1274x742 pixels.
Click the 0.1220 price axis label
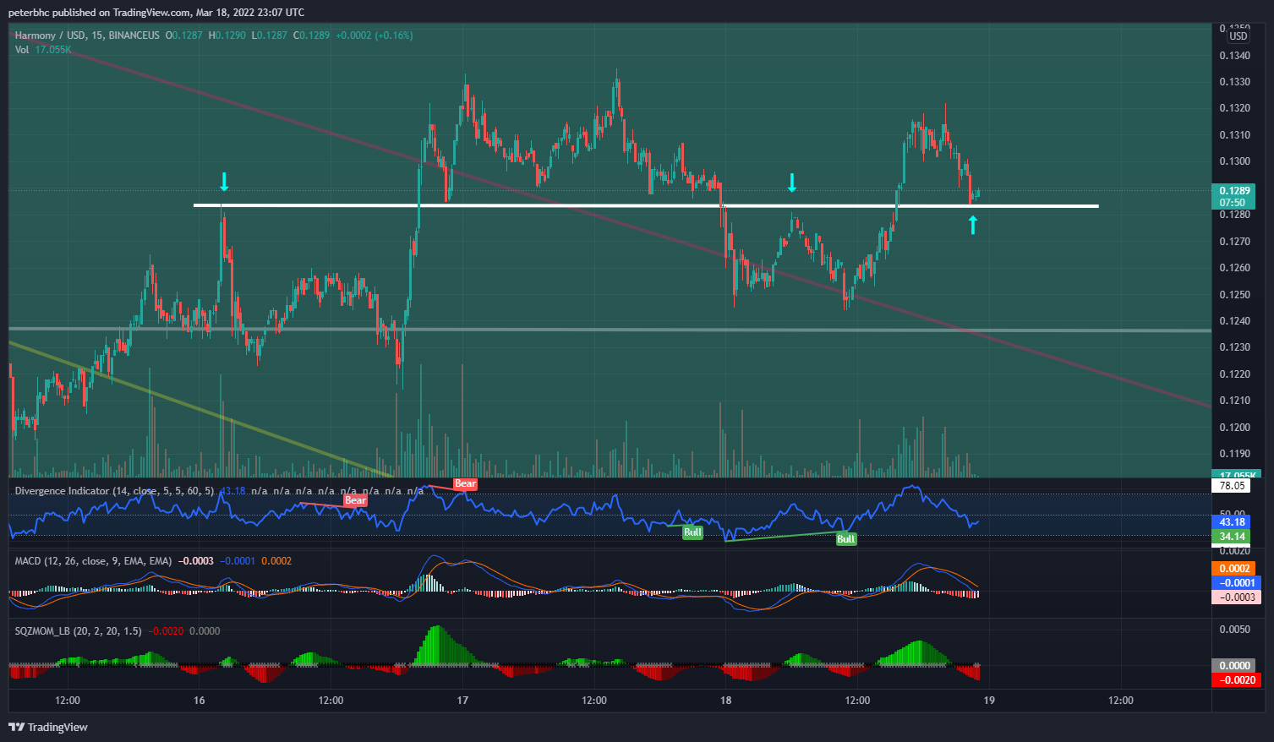coord(1234,374)
